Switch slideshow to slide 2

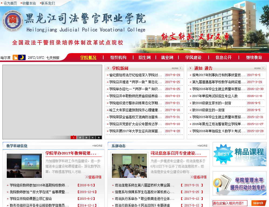tap(80, 137)
